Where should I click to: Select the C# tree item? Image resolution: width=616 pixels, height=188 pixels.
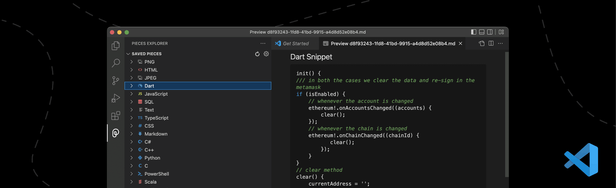(198, 142)
